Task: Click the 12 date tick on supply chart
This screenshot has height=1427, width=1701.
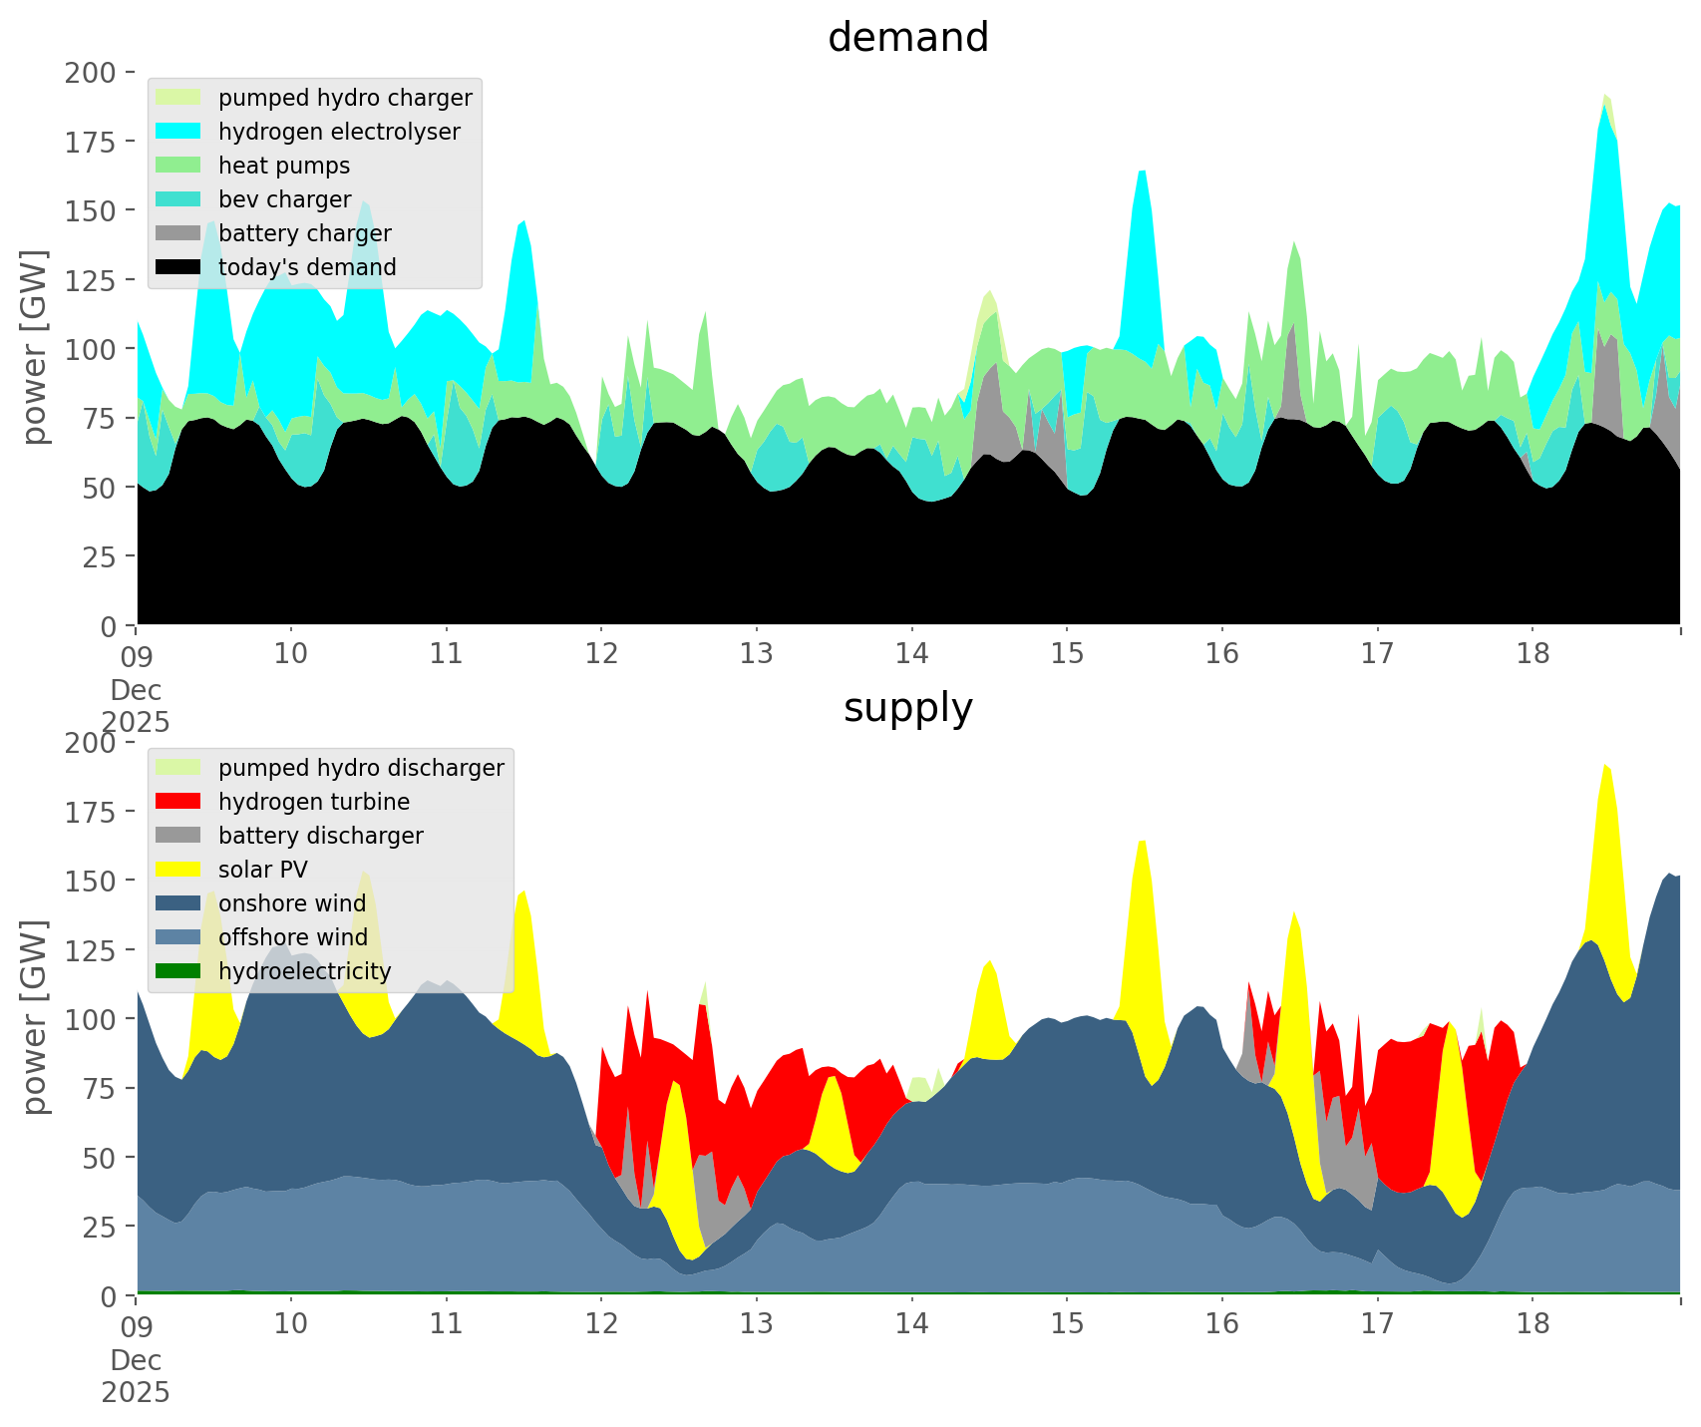Action: tap(601, 1324)
